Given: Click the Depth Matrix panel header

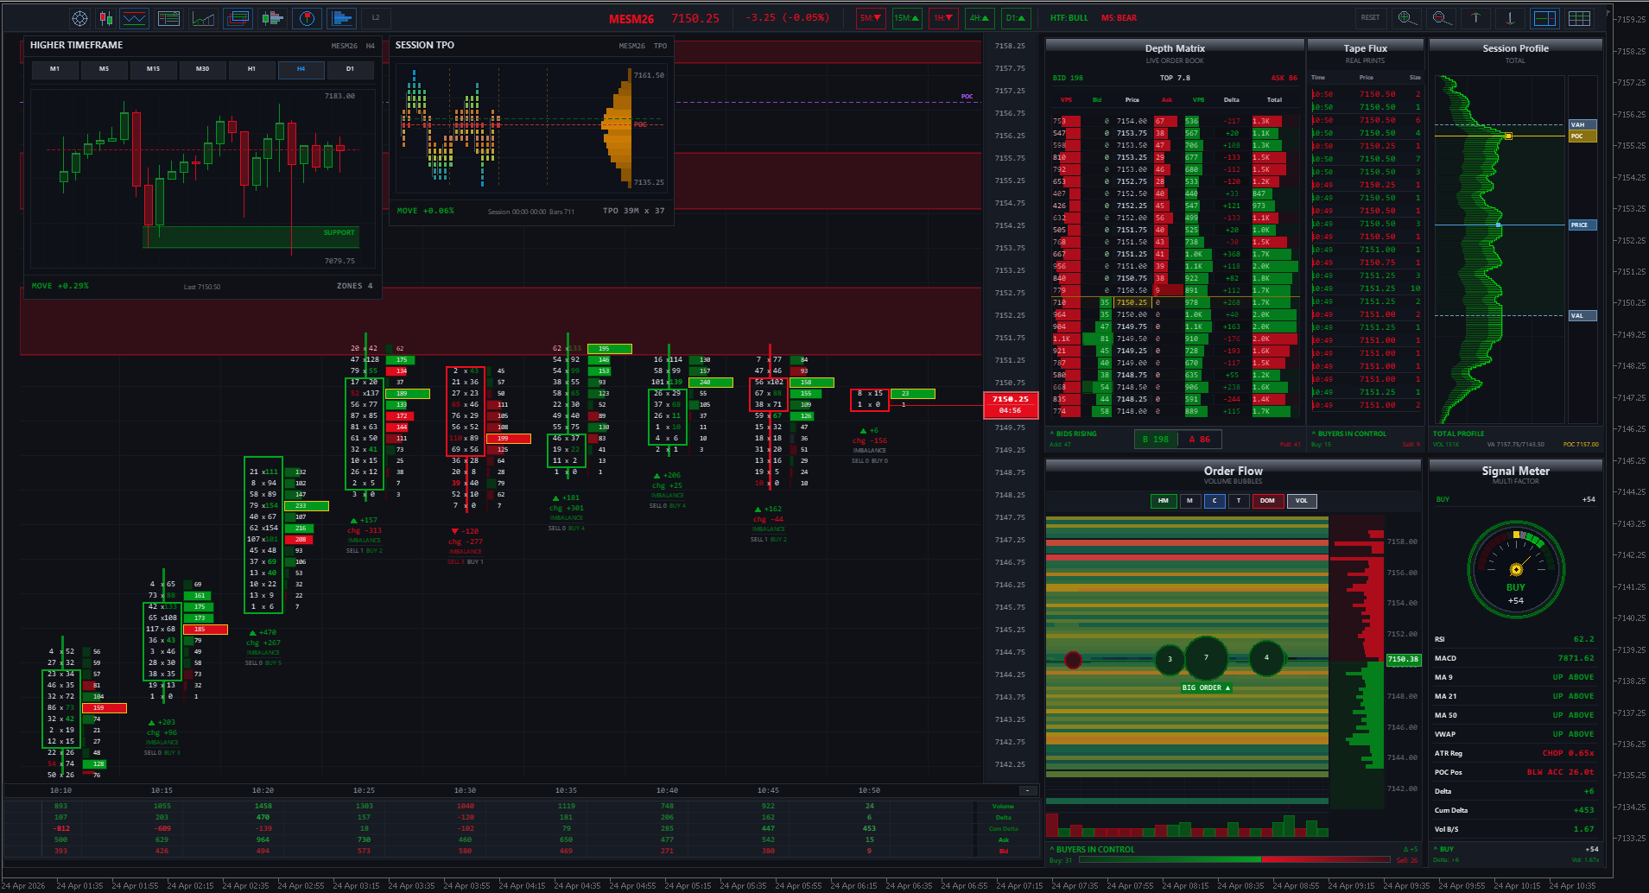Looking at the screenshot, I should click(1175, 48).
